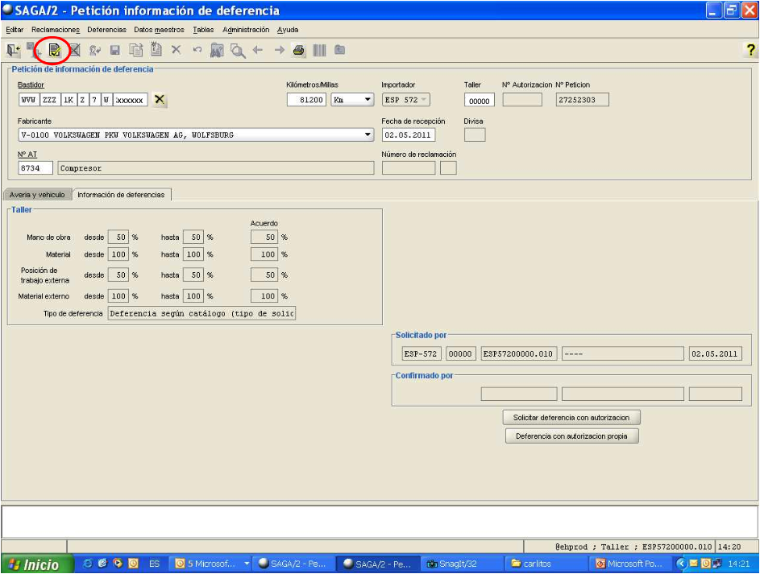Click the yellow question mark help icon
The width and height of the screenshot is (760, 574).
750,50
